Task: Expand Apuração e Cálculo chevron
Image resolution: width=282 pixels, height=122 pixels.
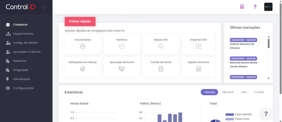Action: (46, 52)
